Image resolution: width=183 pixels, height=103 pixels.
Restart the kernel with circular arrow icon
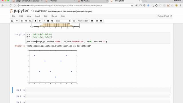coord(52,21)
